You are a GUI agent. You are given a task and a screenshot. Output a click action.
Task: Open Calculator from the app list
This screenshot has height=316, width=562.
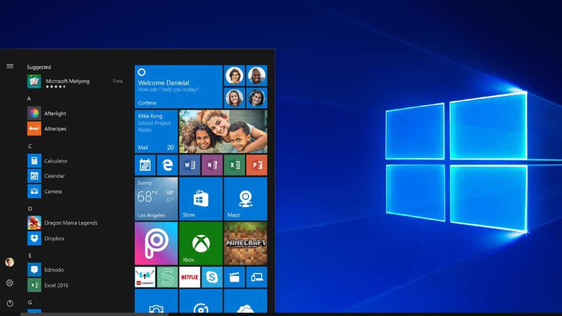[56, 161]
